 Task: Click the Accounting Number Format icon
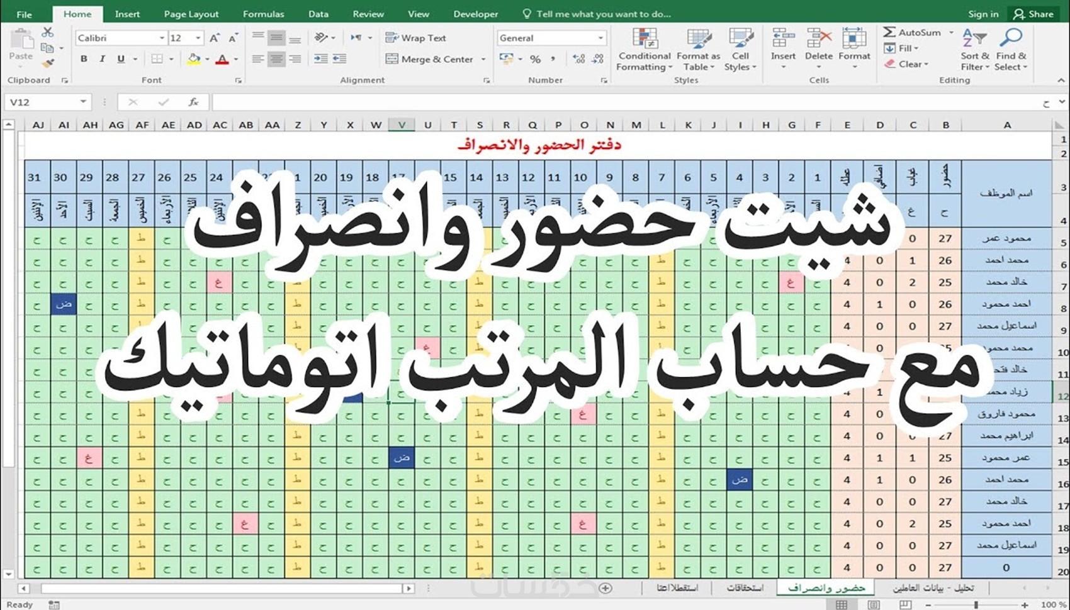(x=506, y=59)
